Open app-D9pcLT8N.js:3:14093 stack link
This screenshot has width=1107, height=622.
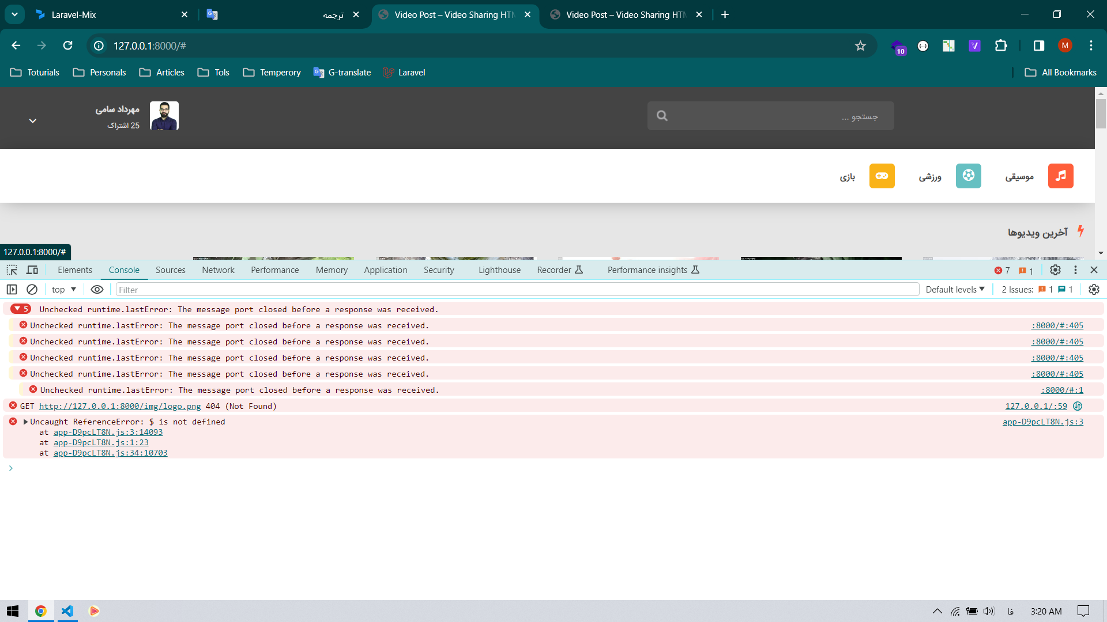pyautogui.click(x=108, y=432)
